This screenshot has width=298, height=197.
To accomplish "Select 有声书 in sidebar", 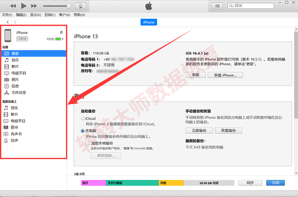I will click(34, 134).
